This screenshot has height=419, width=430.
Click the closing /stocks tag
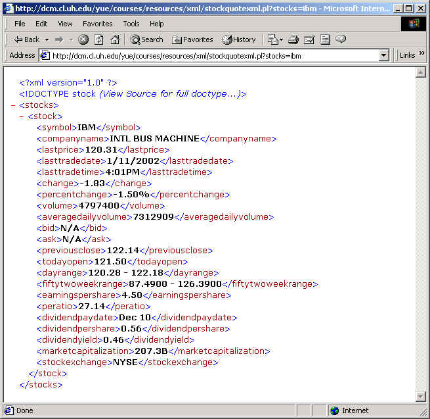(x=41, y=385)
